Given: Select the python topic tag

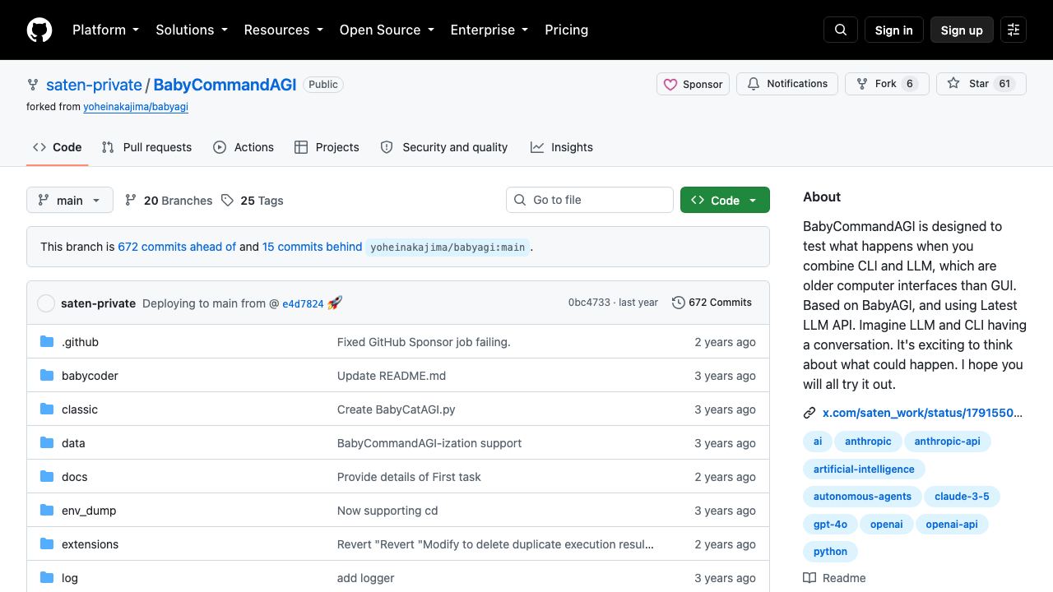Looking at the screenshot, I should pyautogui.click(x=830, y=552).
